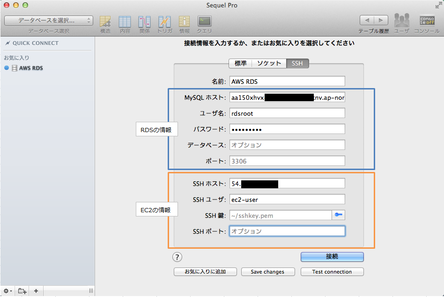The image size is (444, 297).
Task: Focus the 名前 name field
Action: click(287, 81)
